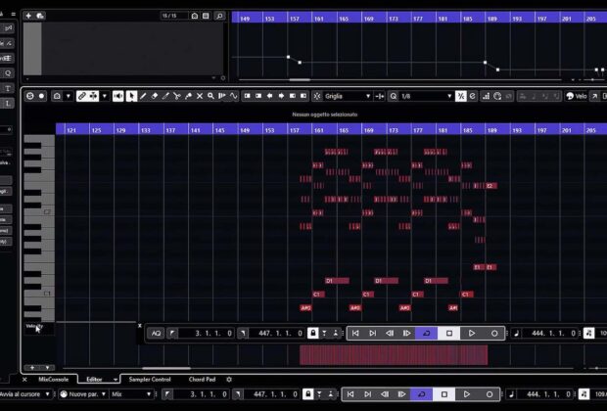Viewport: 607px width, 411px height.
Task: Switch to the Sampler Control tab
Action: pos(150,380)
